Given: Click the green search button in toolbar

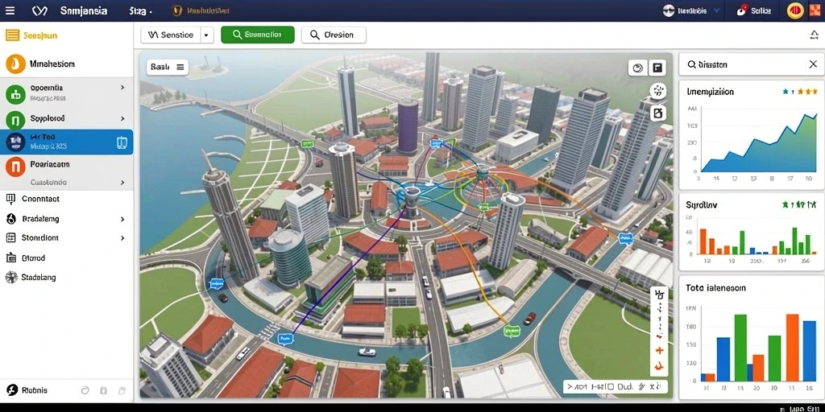Looking at the screenshot, I should (257, 35).
